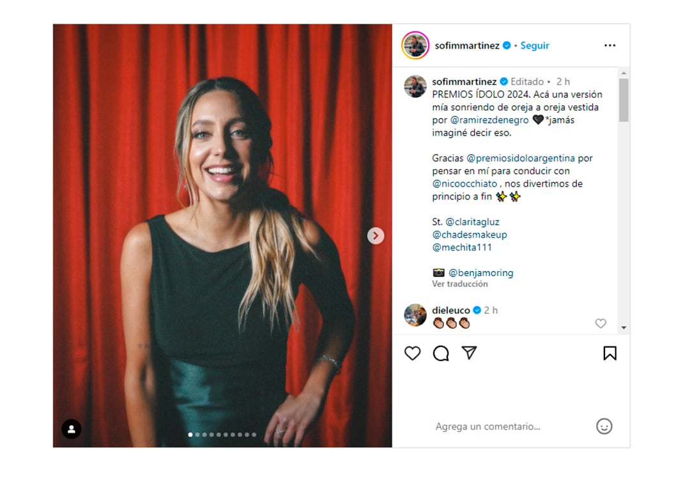The image size is (690, 480).
Task: Open dieleuco's profile picture
Action: pos(415,315)
